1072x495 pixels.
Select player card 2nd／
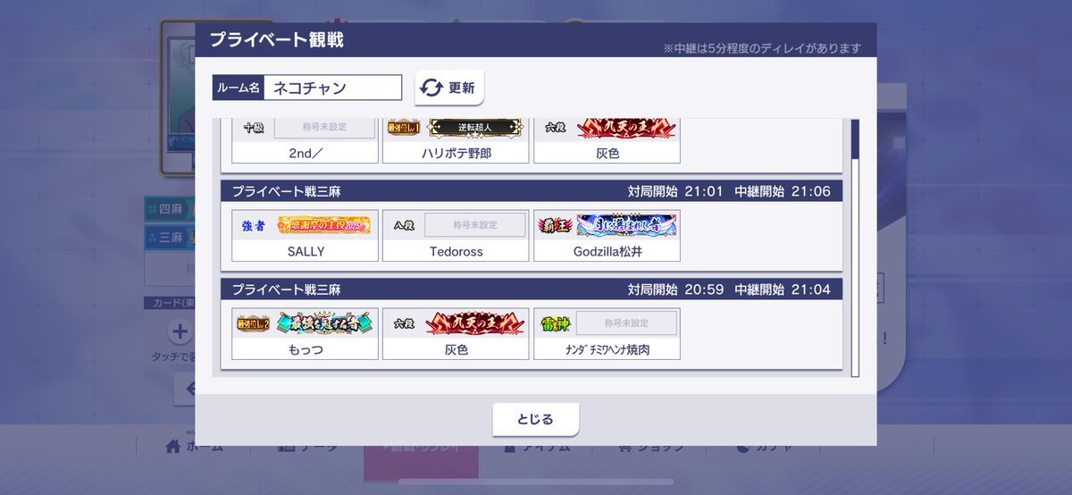(306, 140)
